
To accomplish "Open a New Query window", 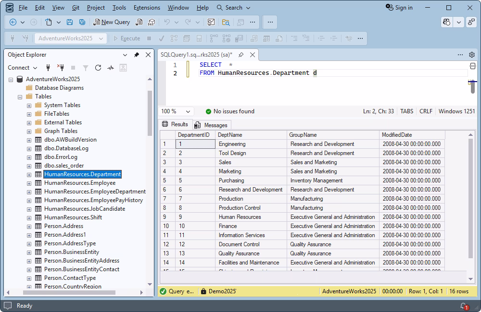I will (x=112, y=22).
